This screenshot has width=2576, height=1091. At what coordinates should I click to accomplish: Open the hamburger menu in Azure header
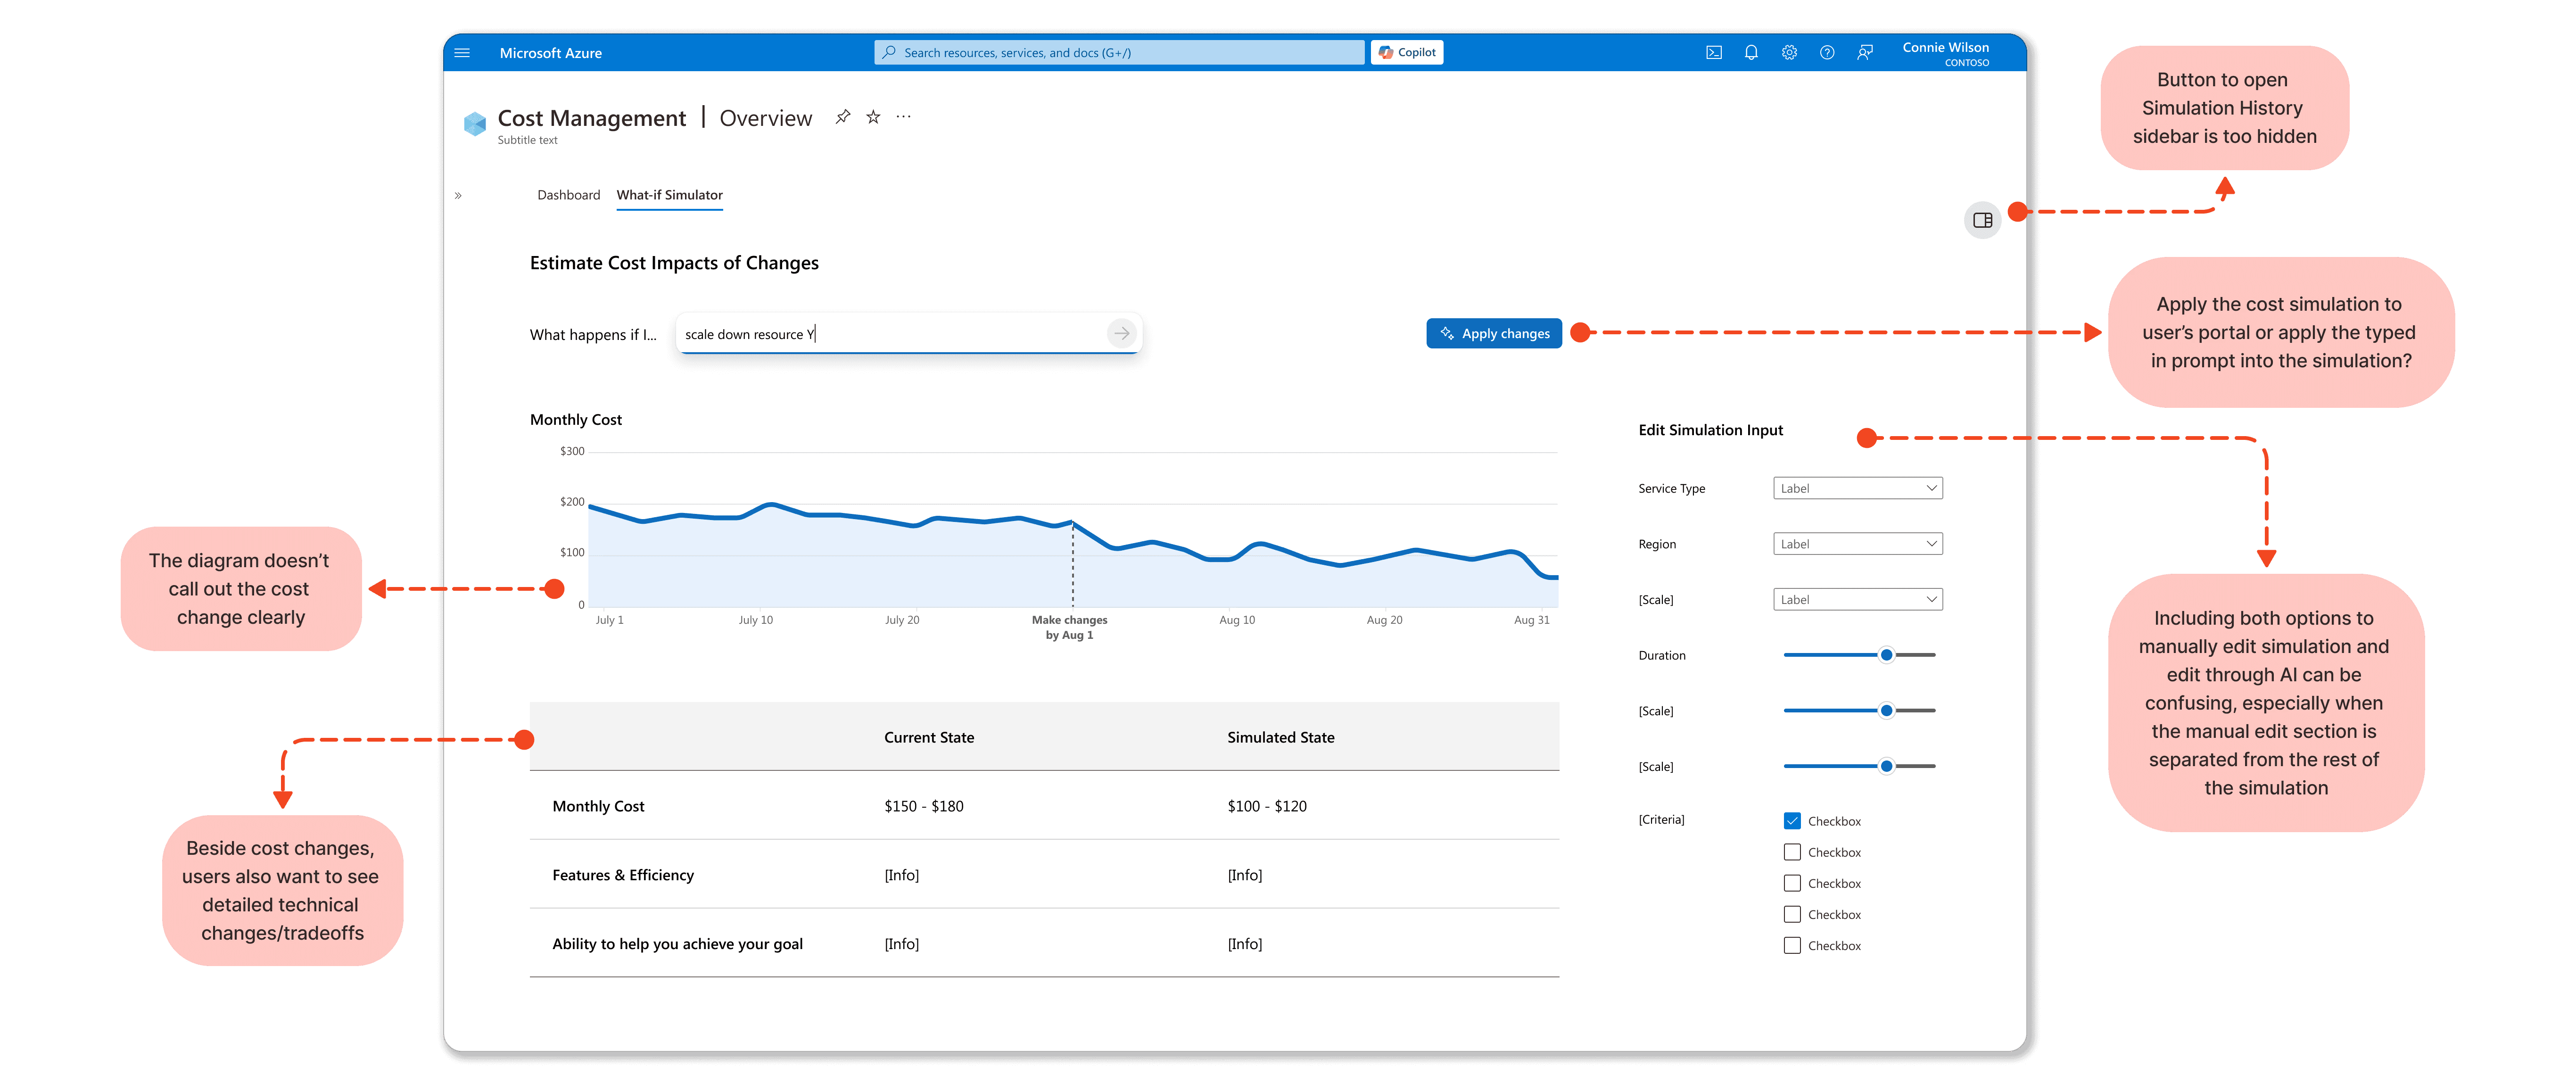tap(462, 53)
